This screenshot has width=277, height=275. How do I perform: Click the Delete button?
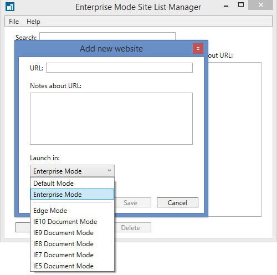coord(132,227)
